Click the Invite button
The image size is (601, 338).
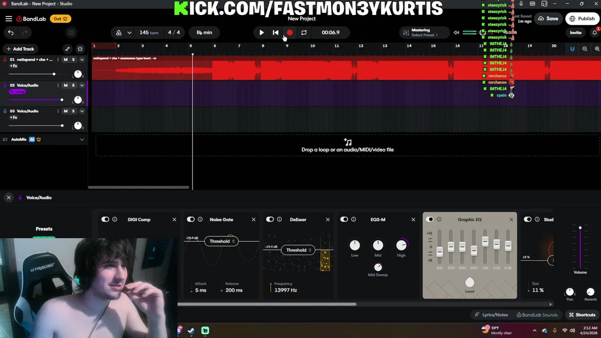[x=576, y=32]
